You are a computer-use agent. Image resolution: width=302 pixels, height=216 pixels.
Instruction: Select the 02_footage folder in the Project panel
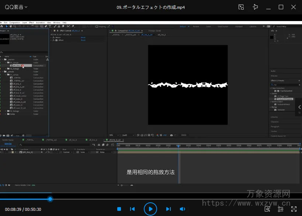(14, 69)
